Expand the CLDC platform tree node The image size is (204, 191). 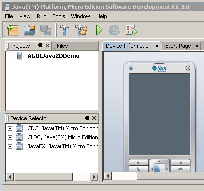(10, 137)
